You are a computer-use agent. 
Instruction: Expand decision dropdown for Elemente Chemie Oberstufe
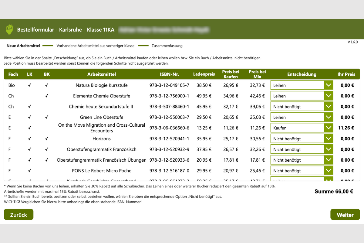pyautogui.click(x=329, y=96)
